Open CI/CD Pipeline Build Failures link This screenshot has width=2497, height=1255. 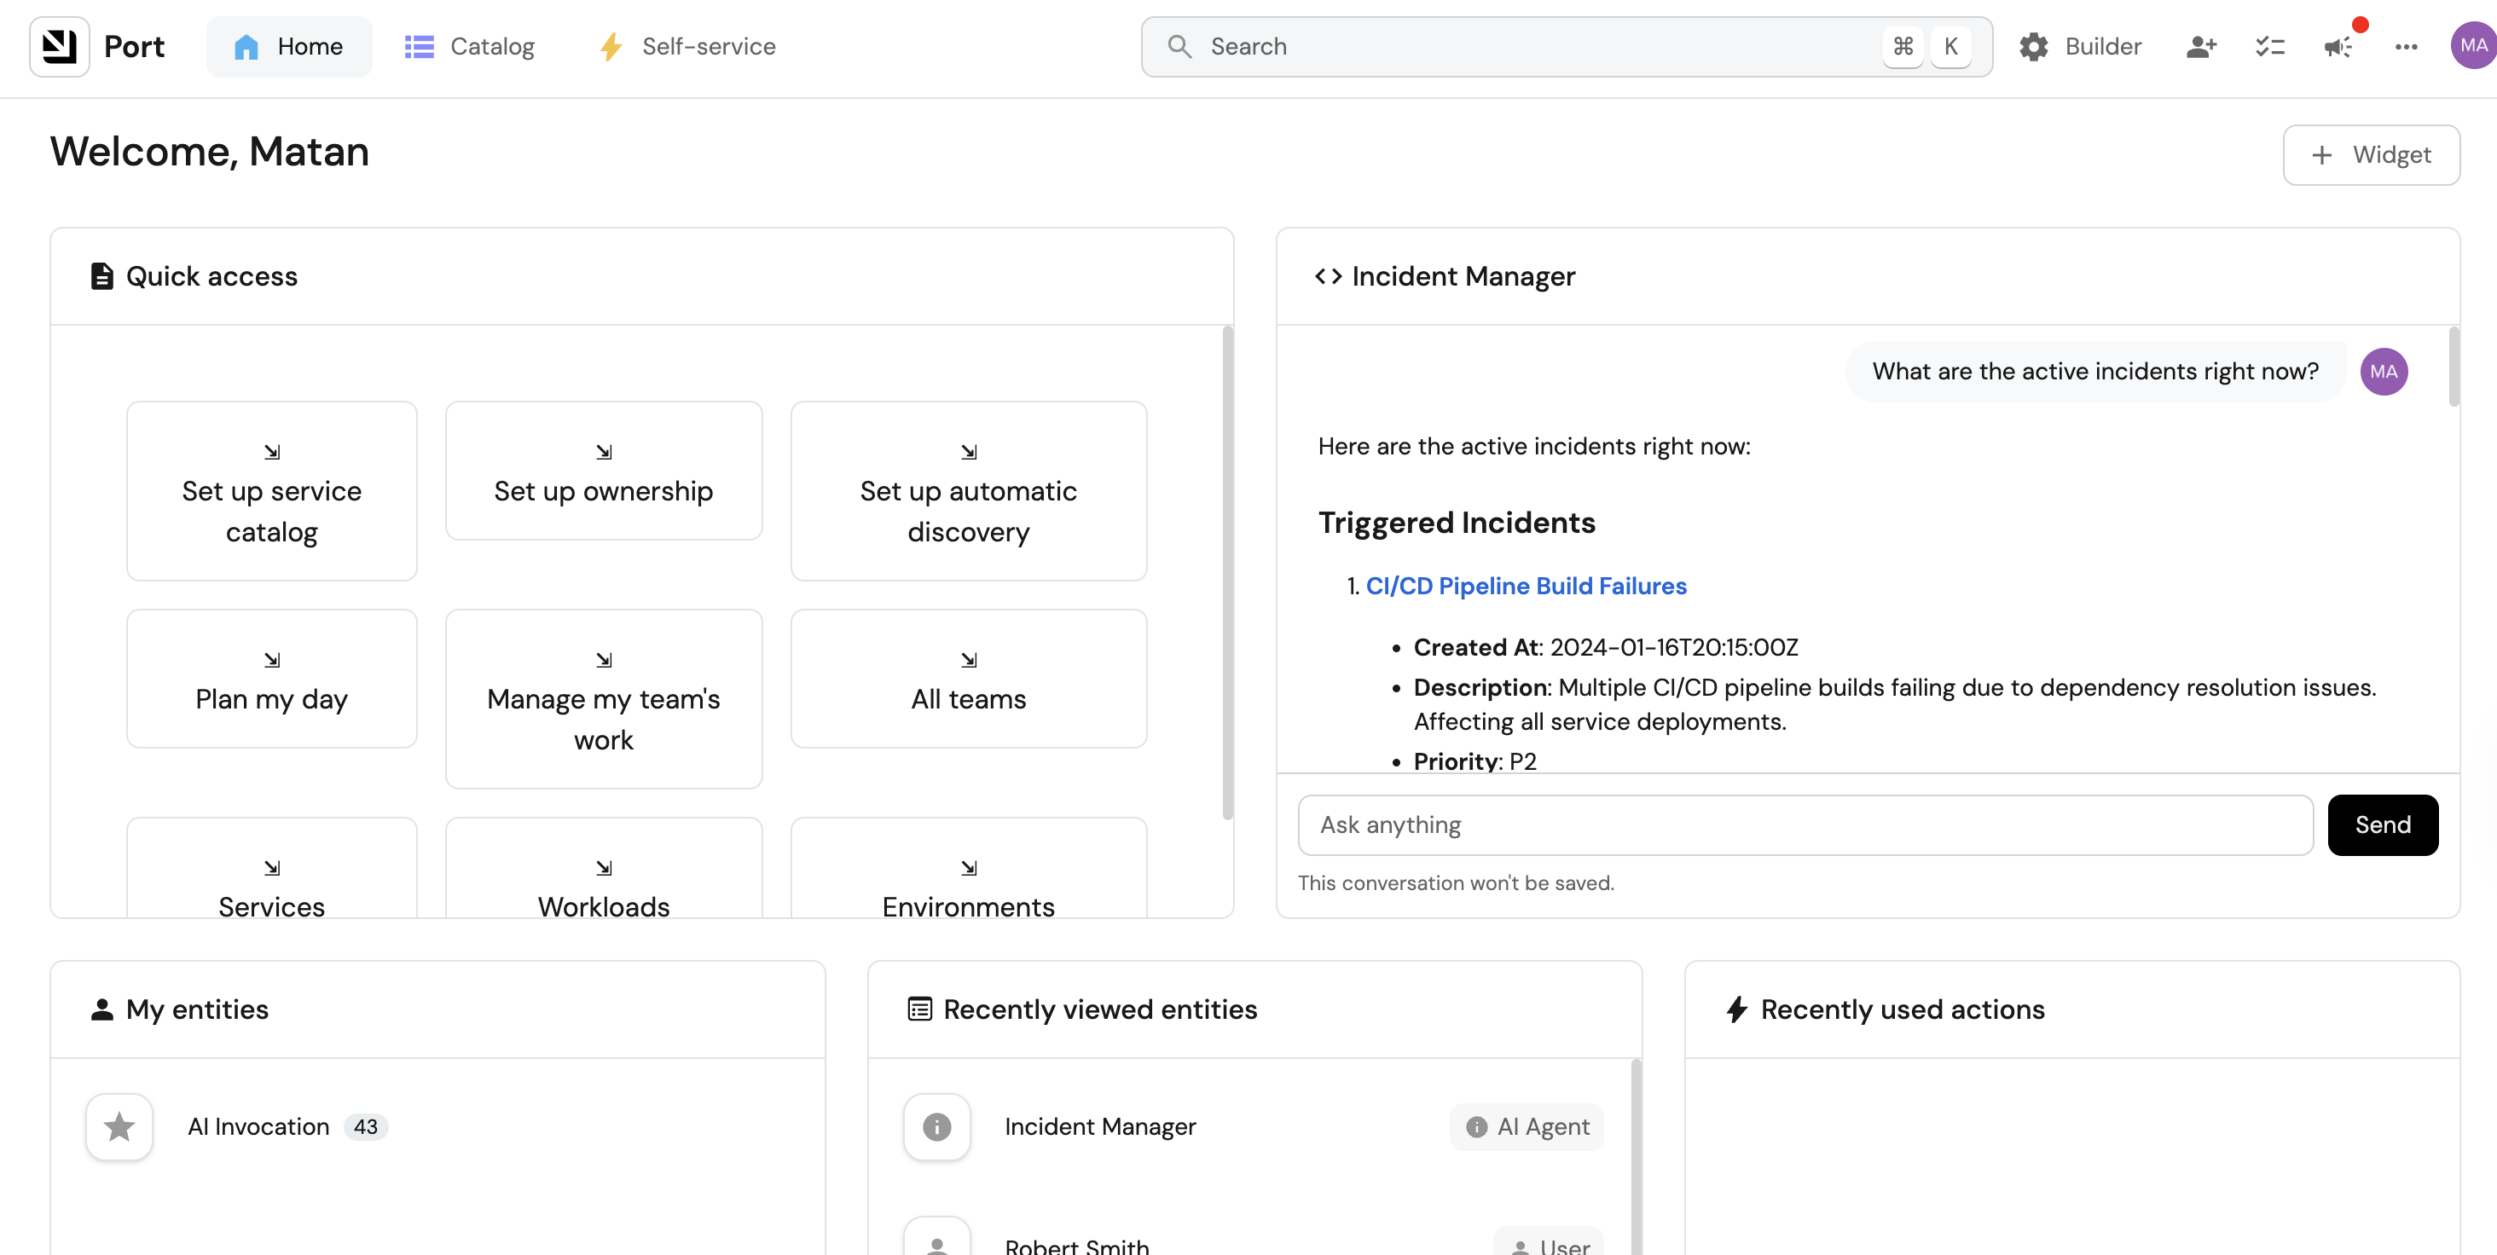[1526, 586]
